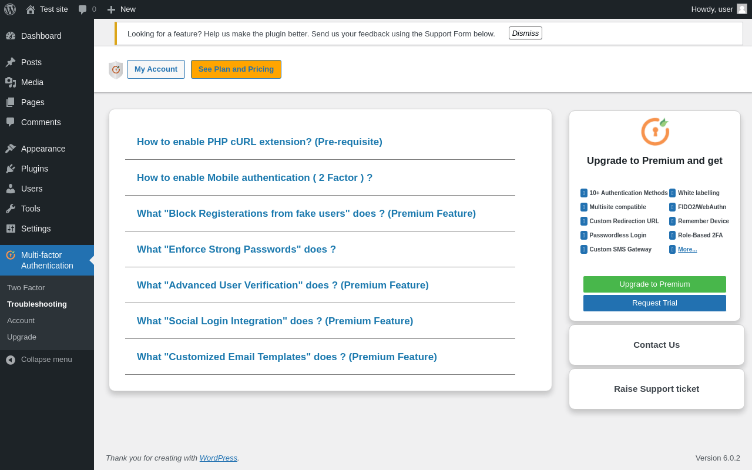Collapse the admin sidebar menu
Viewport: 752px width, 470px height.
click(39, 360)
